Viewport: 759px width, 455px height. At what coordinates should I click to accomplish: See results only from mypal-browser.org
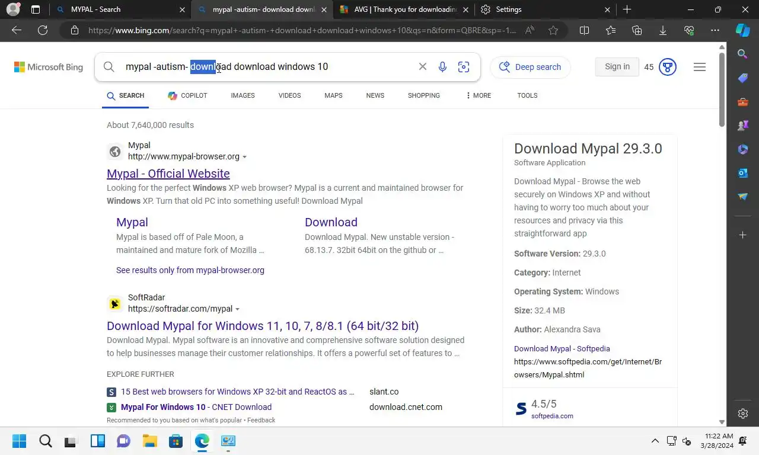[x=190, y=270]
